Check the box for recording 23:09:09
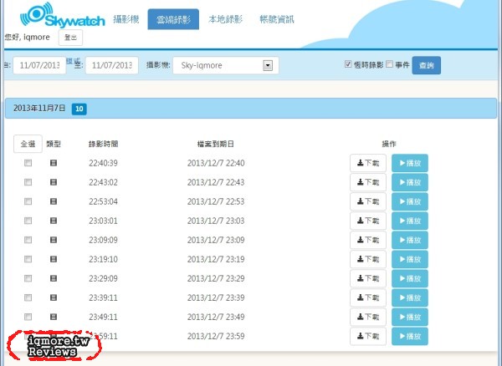The width and height of the screenshot is (502, 366). [28, 240]
